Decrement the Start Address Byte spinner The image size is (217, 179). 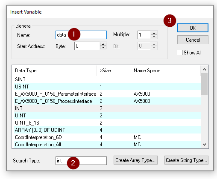point(103,48)
